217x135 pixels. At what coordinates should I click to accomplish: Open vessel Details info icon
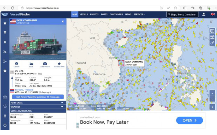[x=17, y=65]
